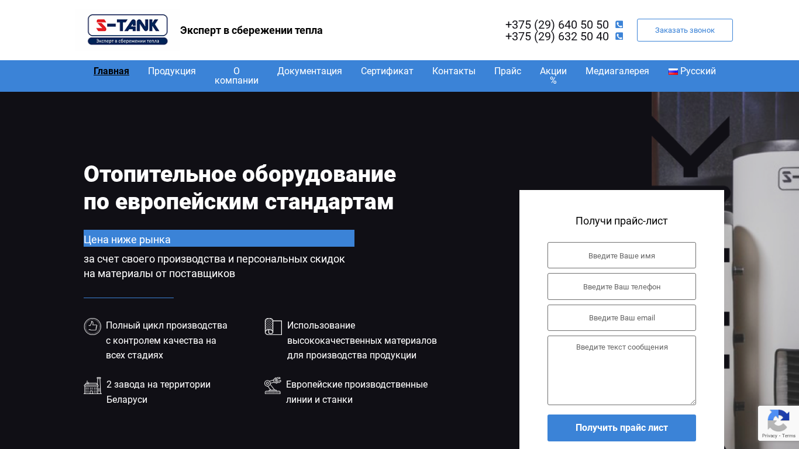
Task: Click the S-TANK logo
Action: pyautogui.click(x=128, y=30)
